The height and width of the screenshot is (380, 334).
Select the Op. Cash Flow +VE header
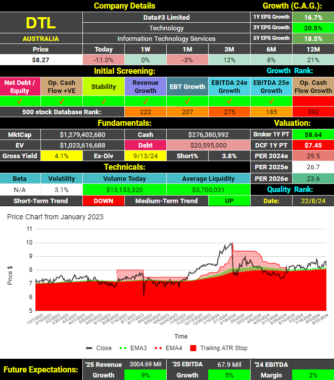62,86
